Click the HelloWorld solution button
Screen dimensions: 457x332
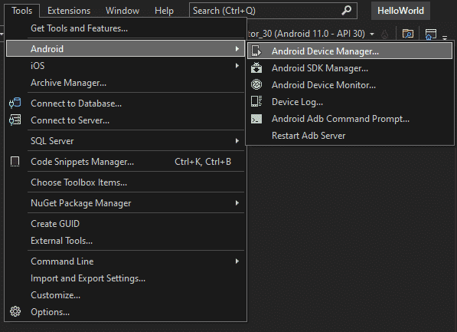point(400,11)
